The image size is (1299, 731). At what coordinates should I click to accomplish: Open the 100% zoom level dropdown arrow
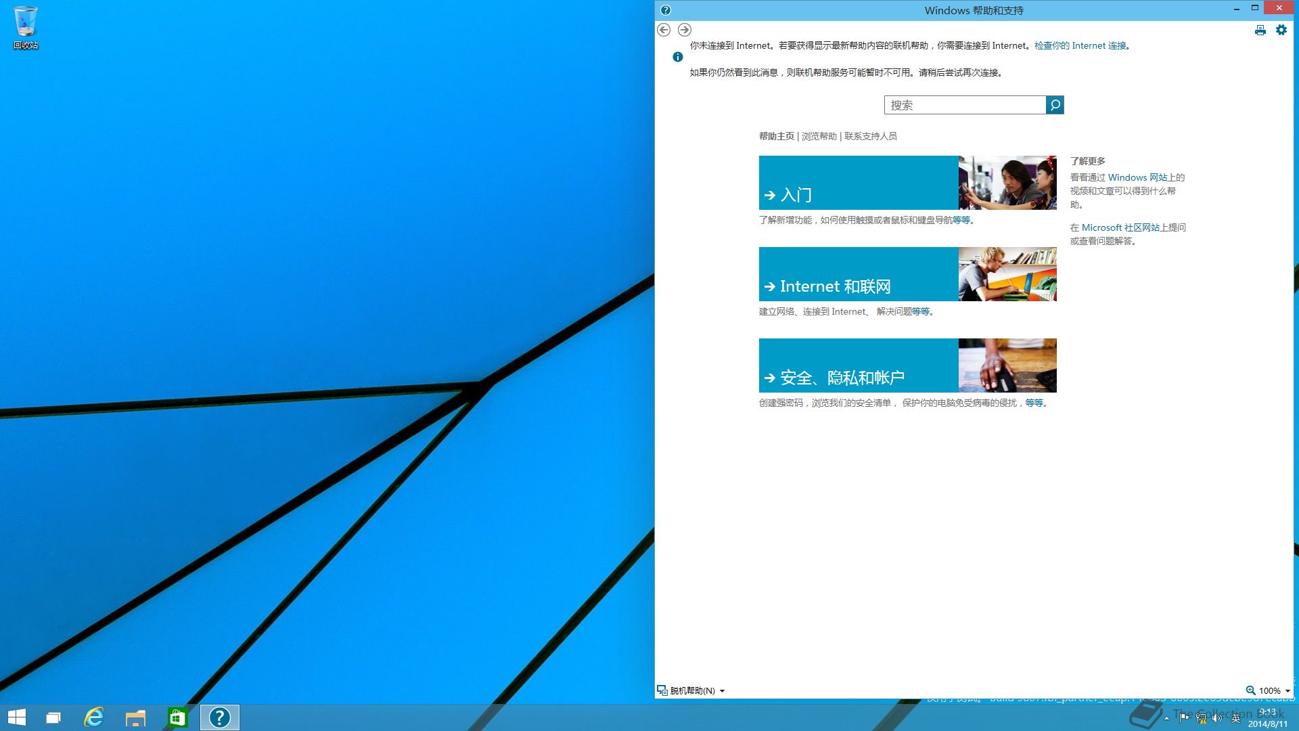point(1287,691)
